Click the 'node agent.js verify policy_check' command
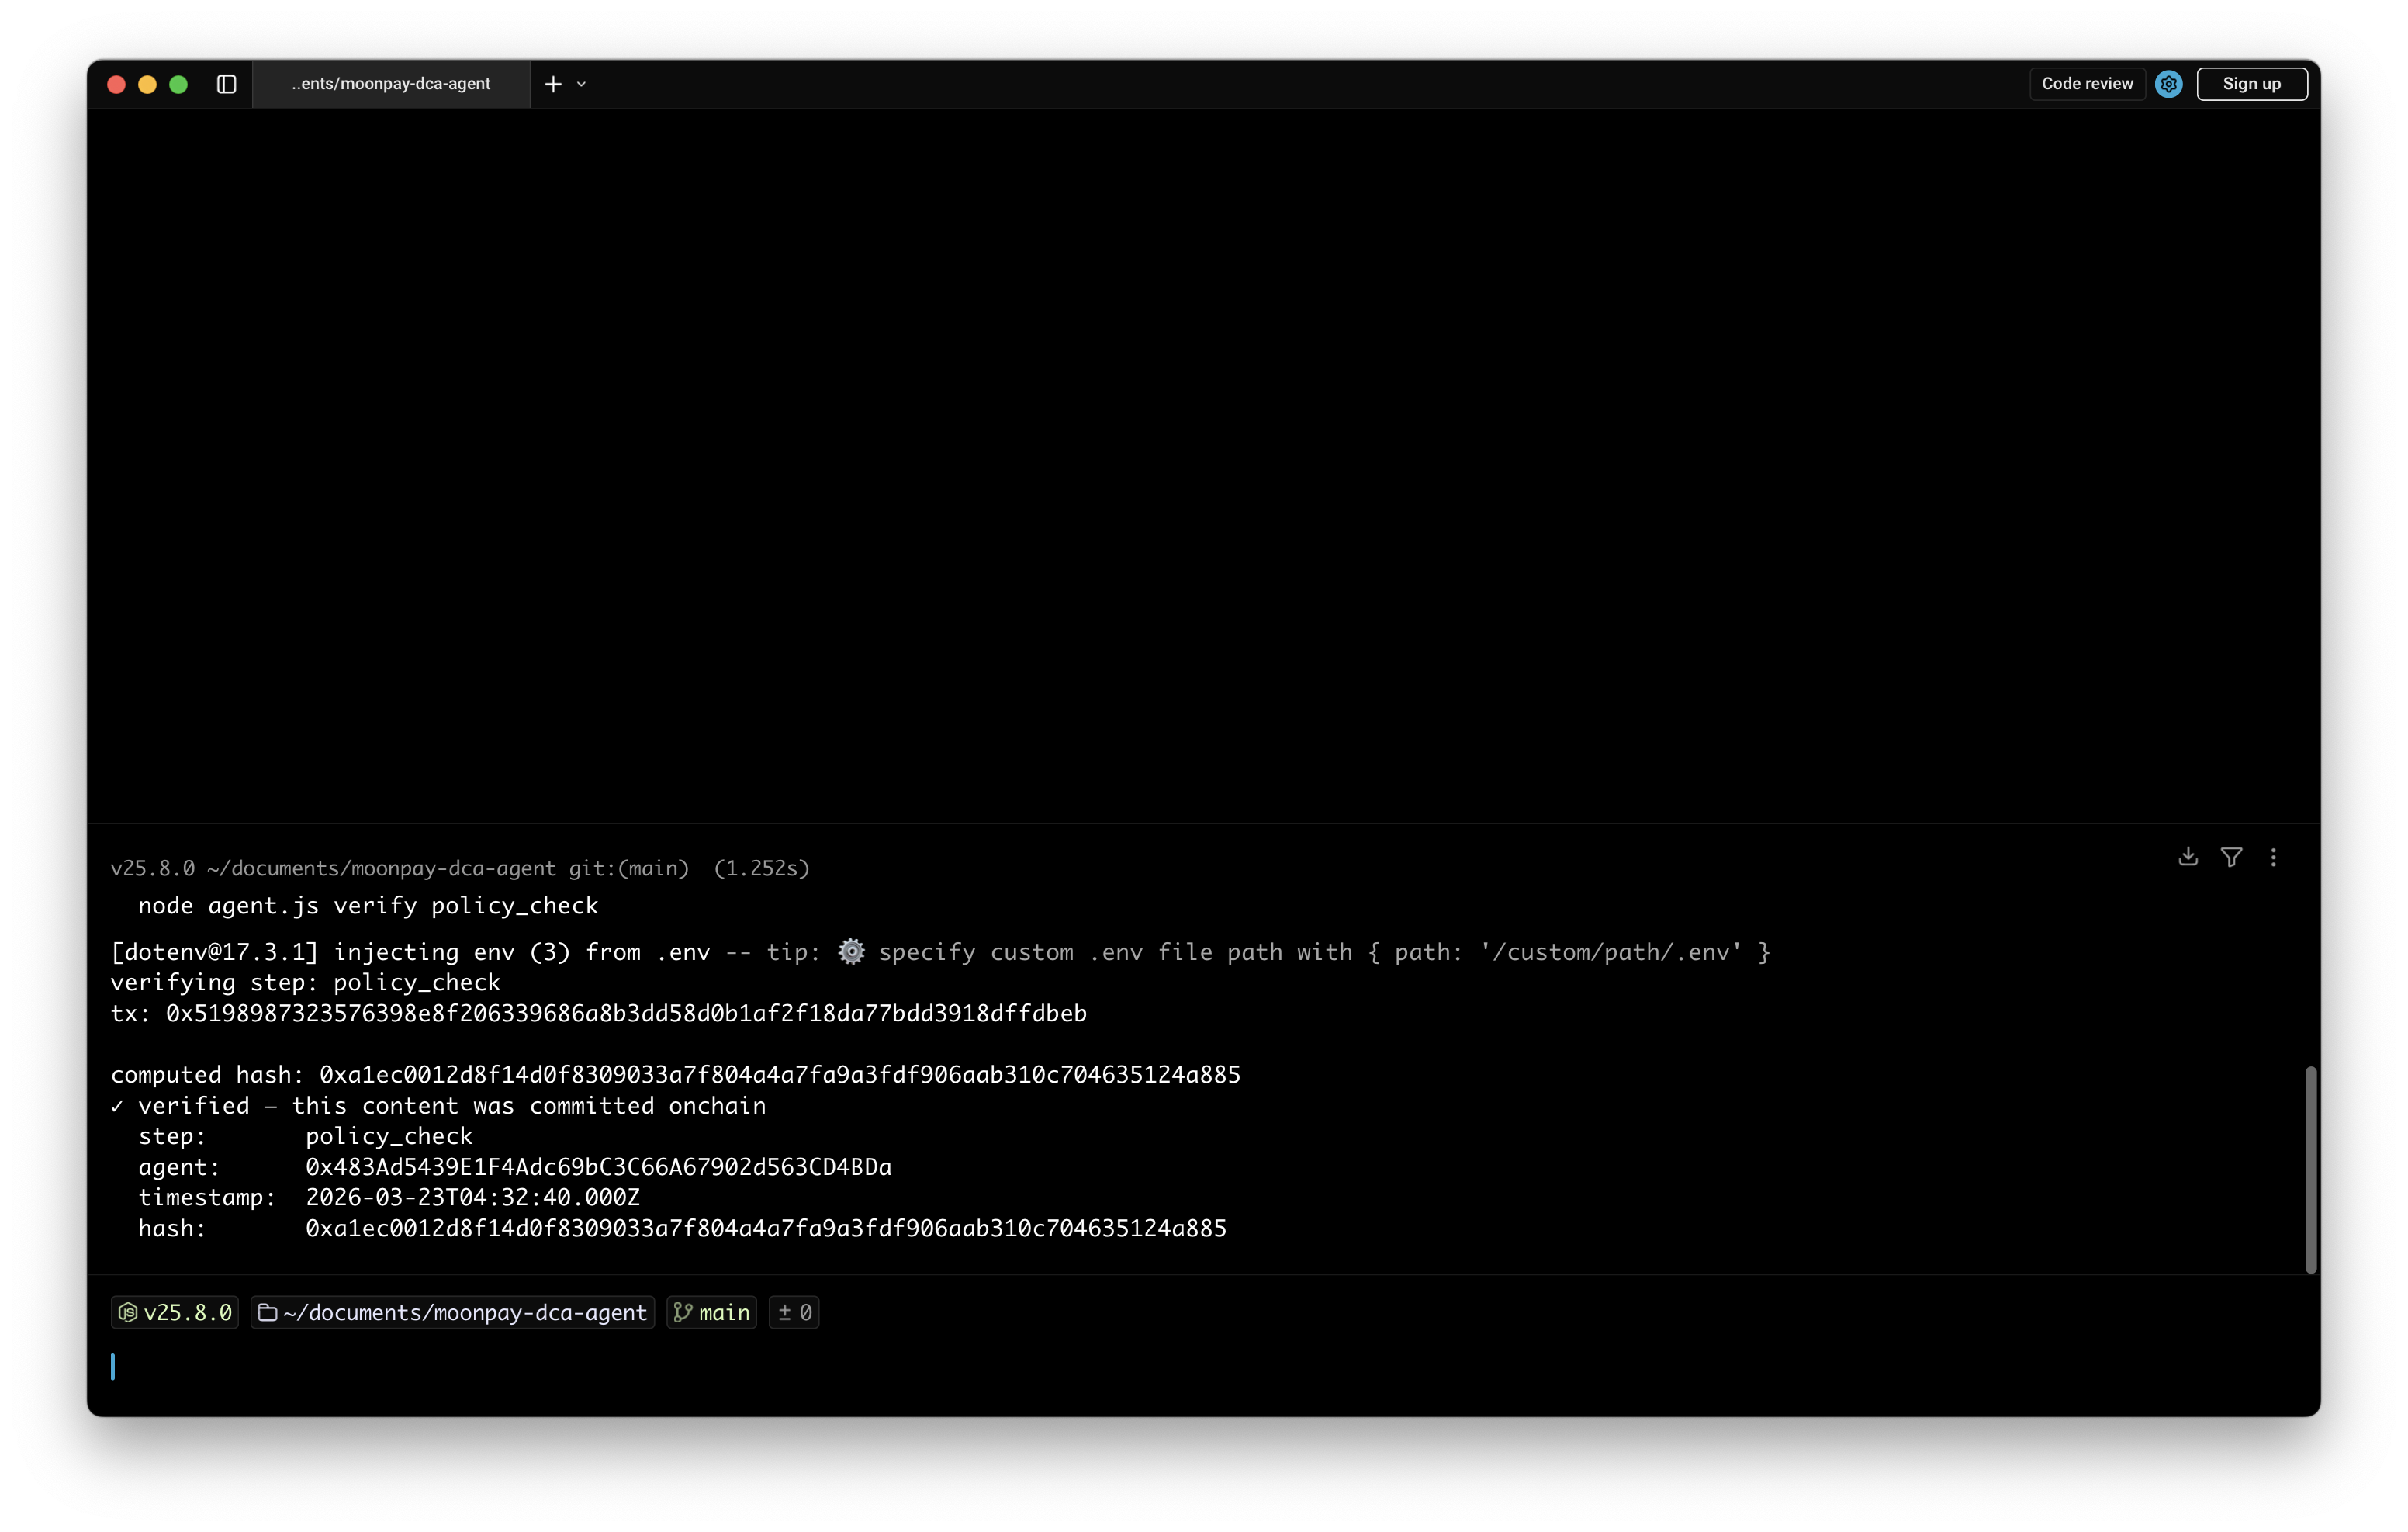This screenshot has height=1532, width=2408. (x=368, y=905)
